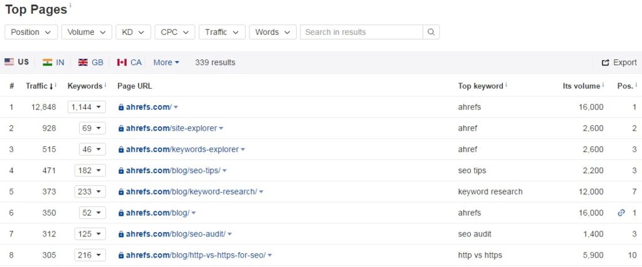Click the Export button
Image resolution: width=642 pixels, height=267 pixels.
pos(619,63)
